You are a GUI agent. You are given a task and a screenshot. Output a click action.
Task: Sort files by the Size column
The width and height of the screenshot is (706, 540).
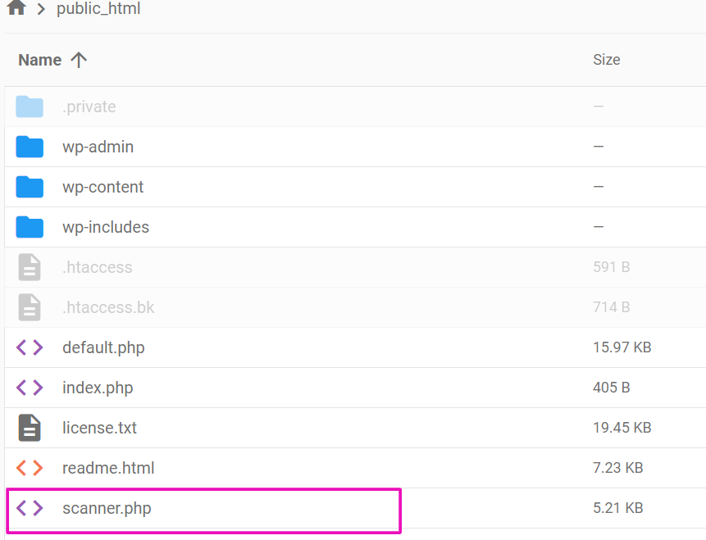(x=607, y=60)
